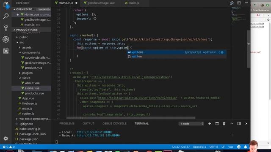Open the editor More Actions menu
Image resolution: width=271 pixels, height=152 pixels.
pos(246,3)
